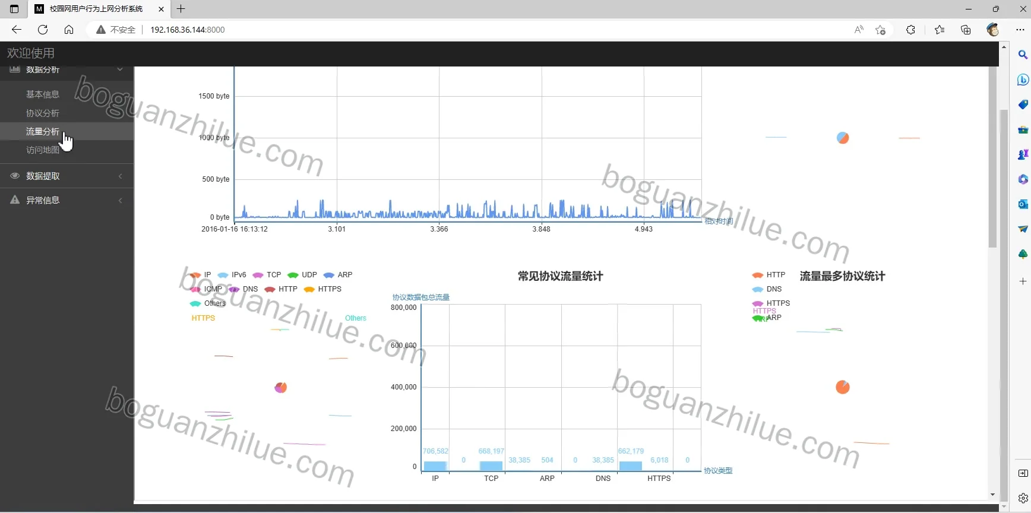Open the Tab actions menu

point(14,9)
